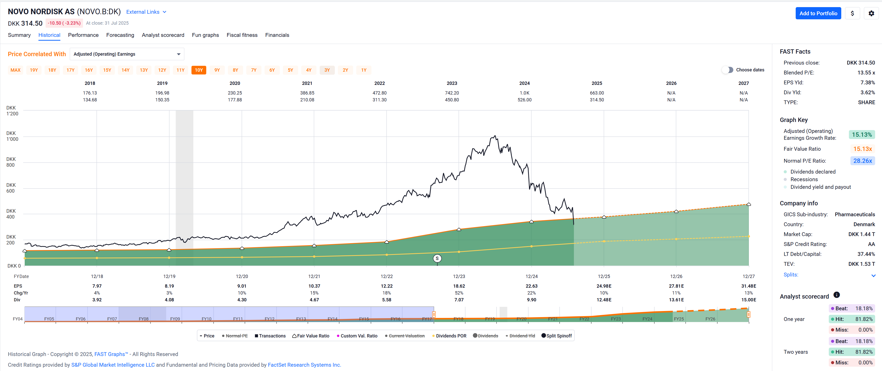Switch to Fun graphs tab
This screenshot has height=371, width=882.
point(205,35)
